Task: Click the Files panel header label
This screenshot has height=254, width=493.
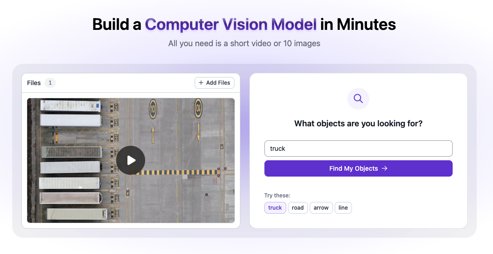Action: (x=34, y=83)
